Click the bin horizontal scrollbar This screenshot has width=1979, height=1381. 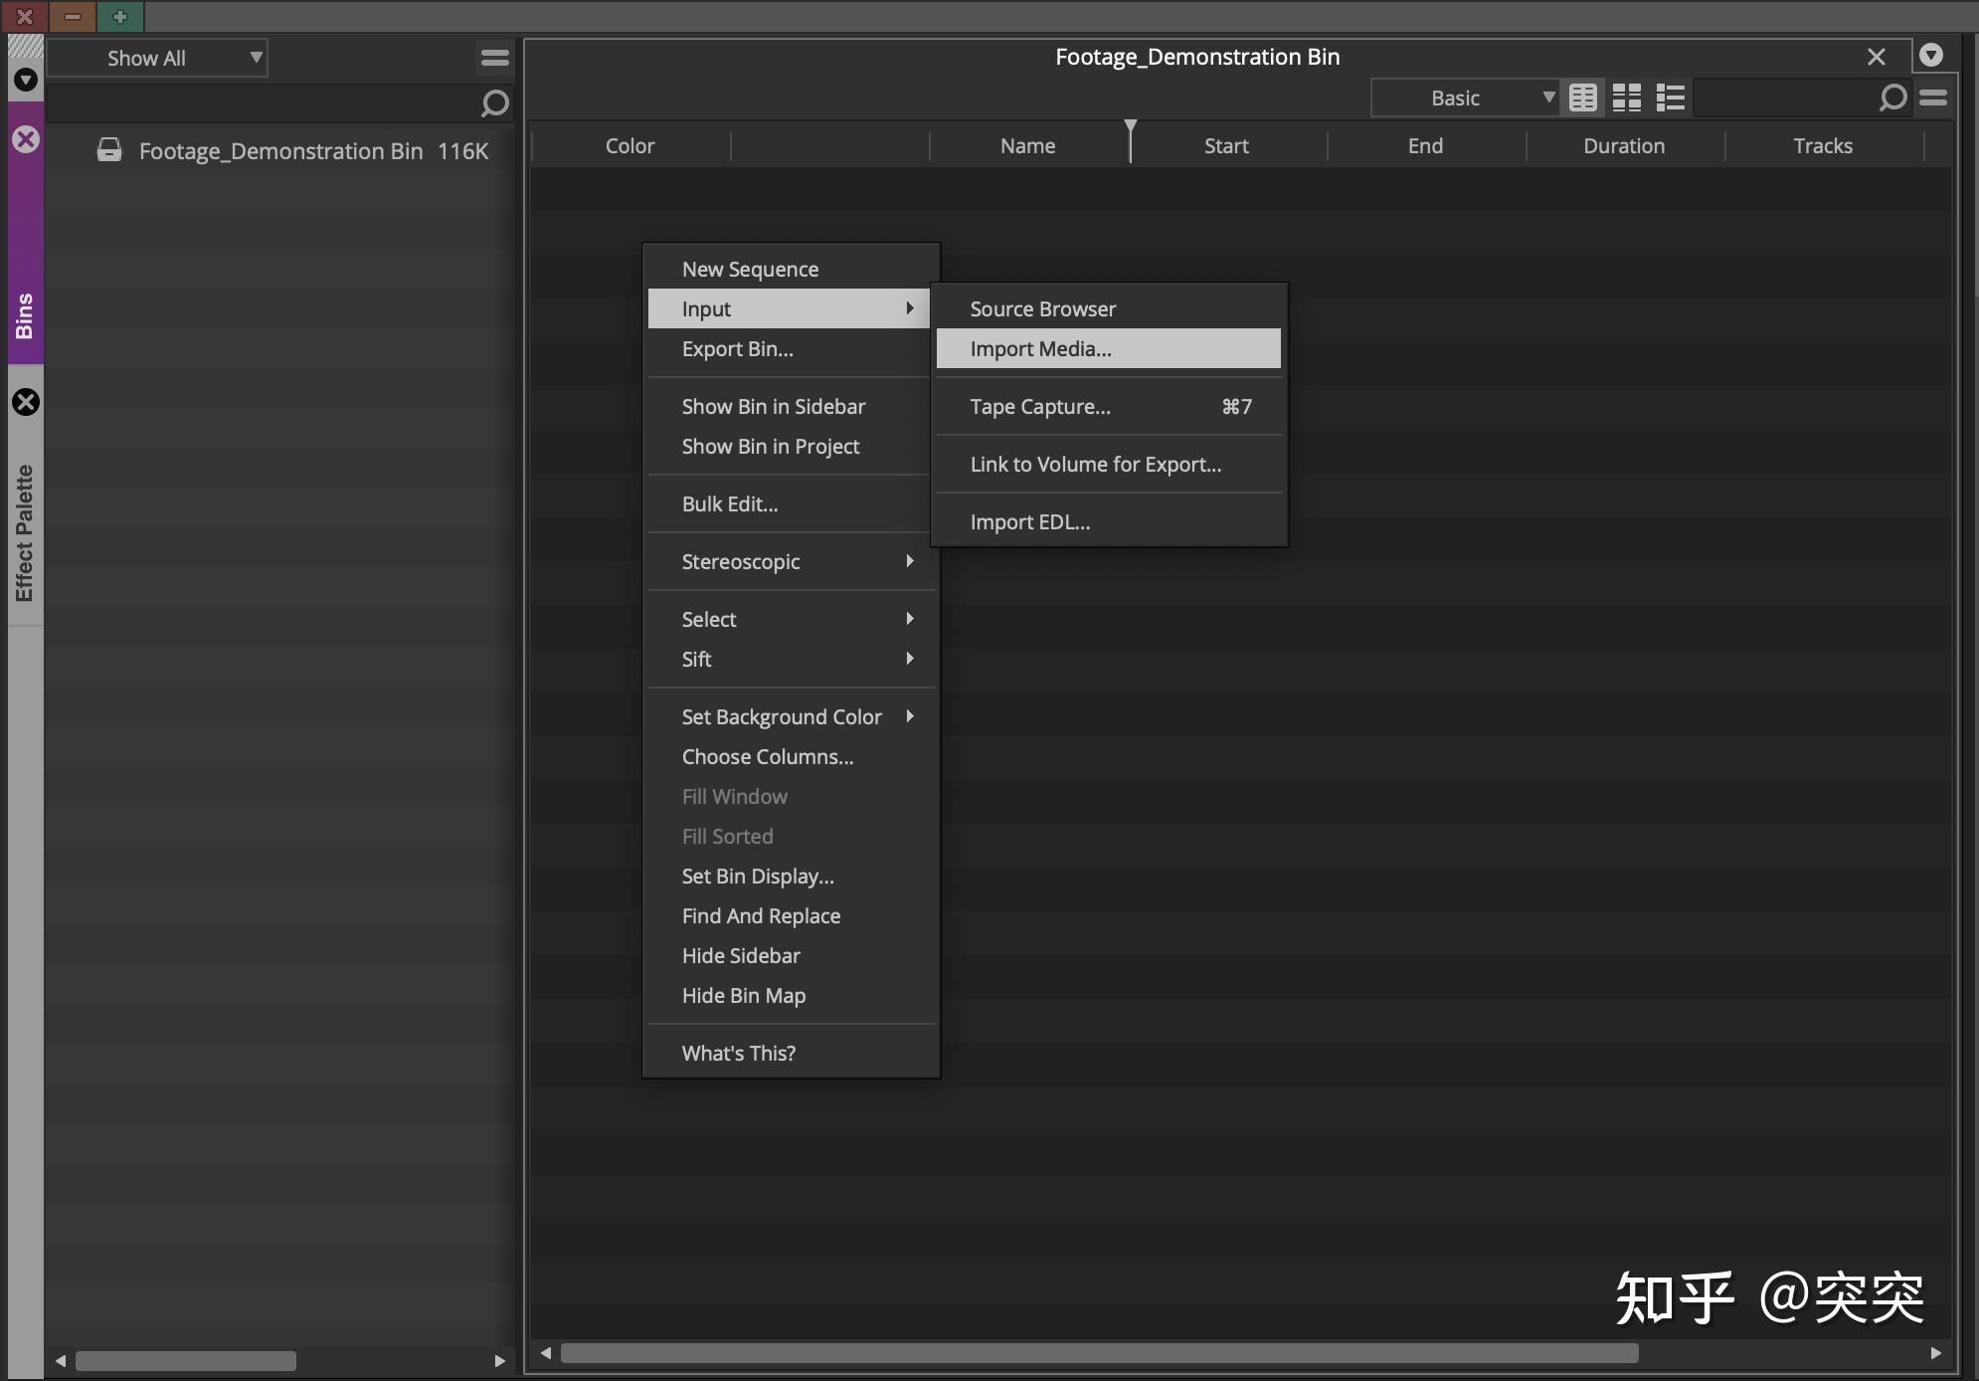pos(1099,1353)
